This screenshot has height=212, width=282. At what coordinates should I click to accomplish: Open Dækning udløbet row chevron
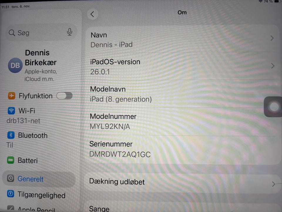pyautogui.click(x=273, y=184)
